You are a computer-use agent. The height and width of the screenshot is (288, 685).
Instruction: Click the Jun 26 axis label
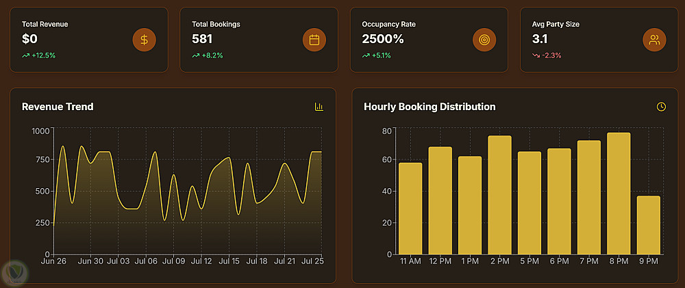click(x=53, y=261)
